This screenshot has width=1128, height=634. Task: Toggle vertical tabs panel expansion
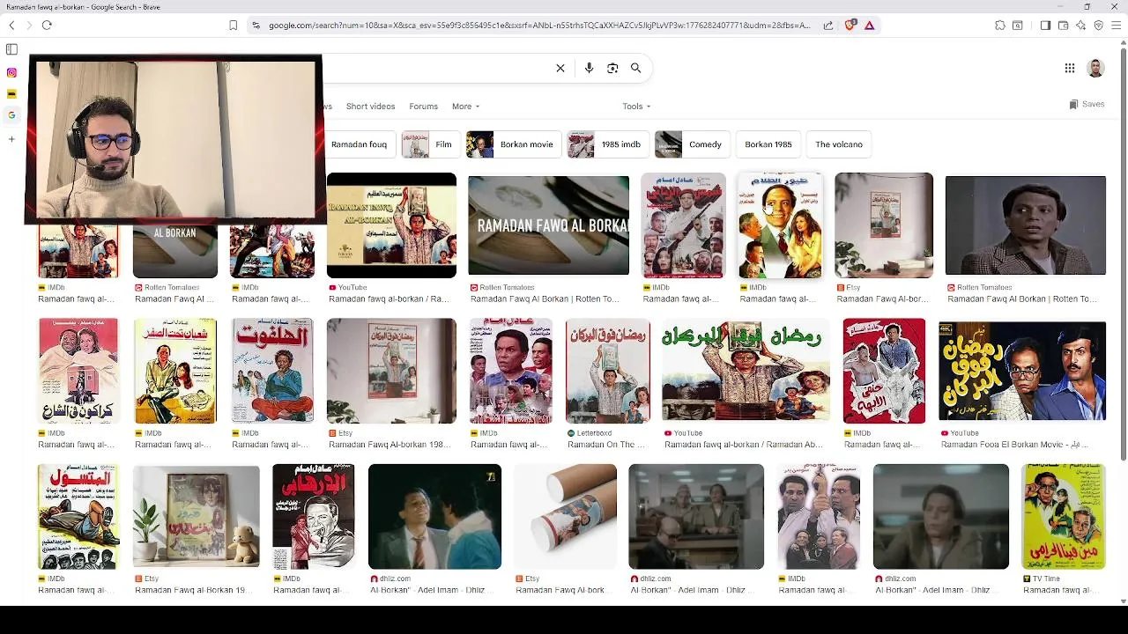11,49
